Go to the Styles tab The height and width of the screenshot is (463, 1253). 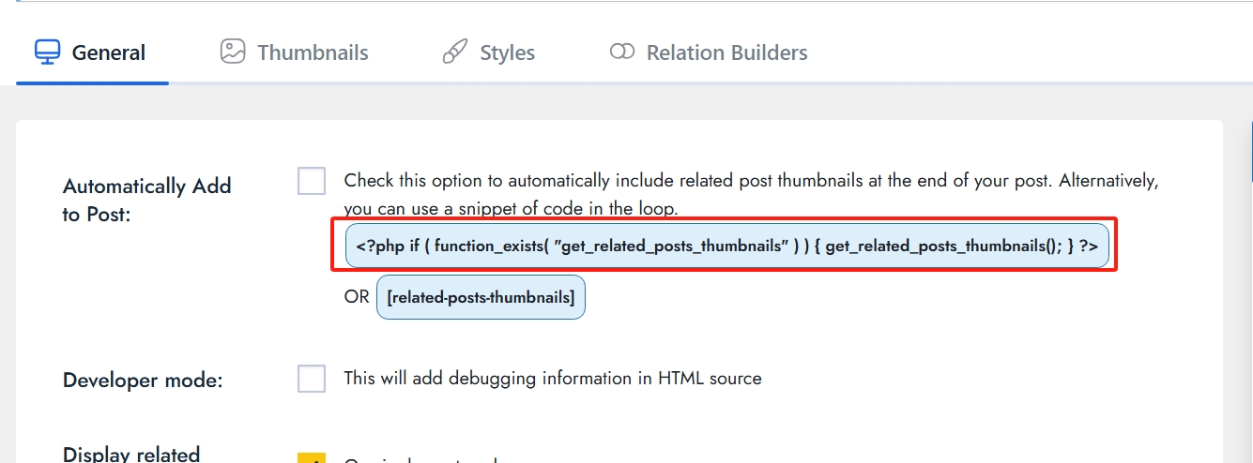[507, 52]
